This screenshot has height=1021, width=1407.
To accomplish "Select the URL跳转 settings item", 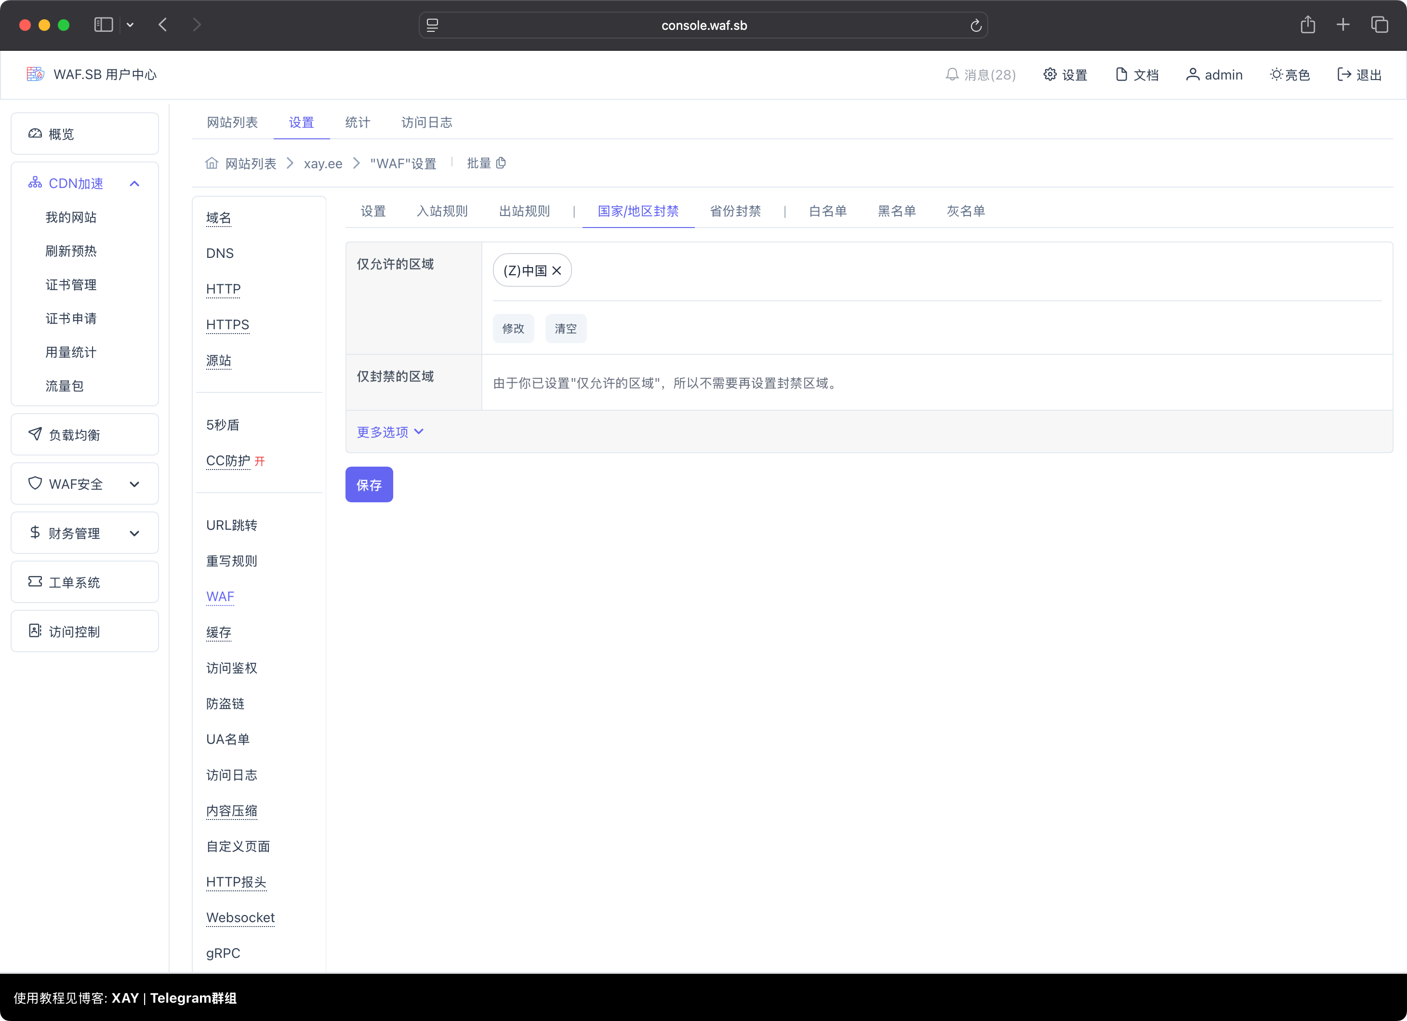I will [232, 525].
